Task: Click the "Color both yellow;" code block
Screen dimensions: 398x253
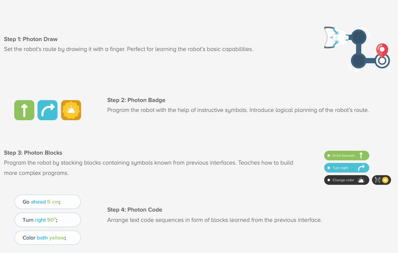Action: (47, 238)
